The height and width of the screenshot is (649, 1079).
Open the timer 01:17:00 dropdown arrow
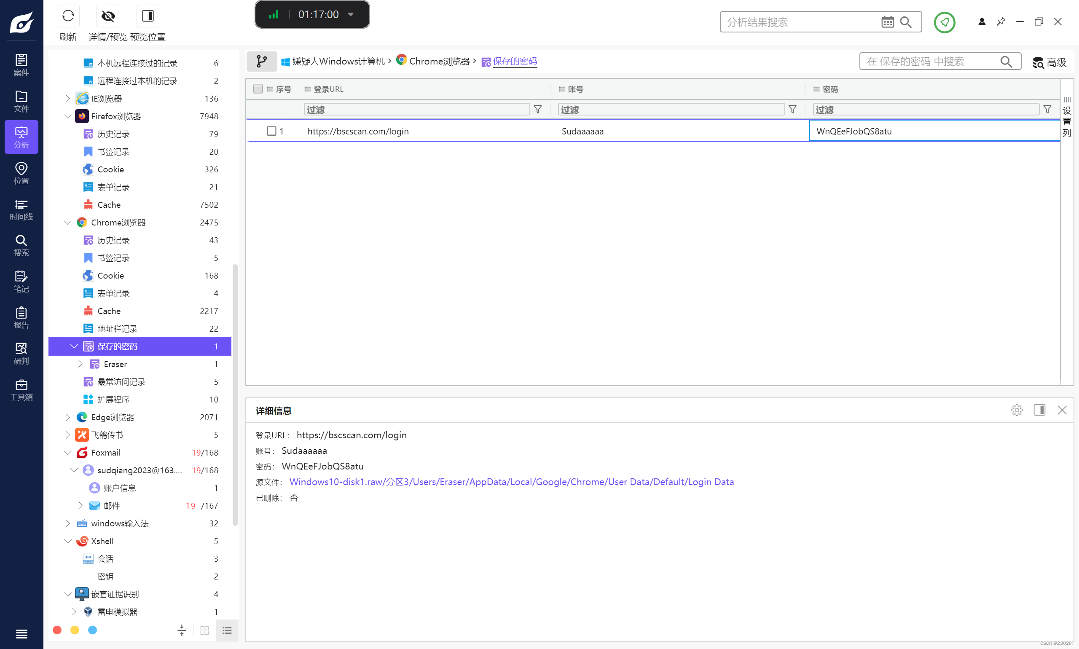[350, 14]
